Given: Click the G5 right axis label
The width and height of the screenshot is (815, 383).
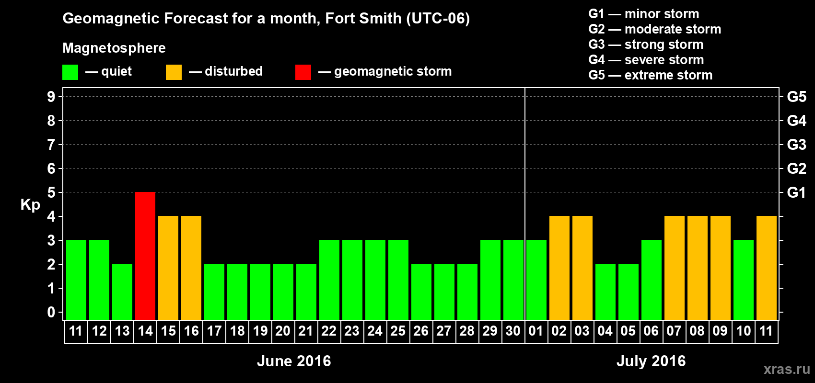Looking at the screenshot, I should (797, 97).
